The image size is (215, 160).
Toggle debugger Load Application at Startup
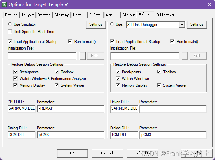point(112,41)
